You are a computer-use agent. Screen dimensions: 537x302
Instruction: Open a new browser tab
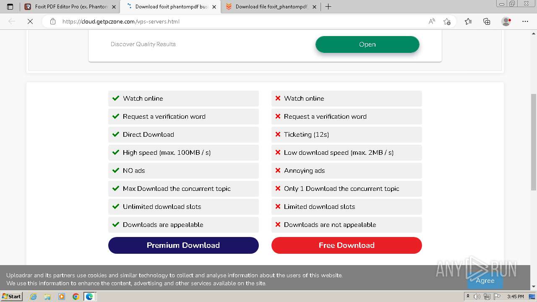click(x=328, y=7)
